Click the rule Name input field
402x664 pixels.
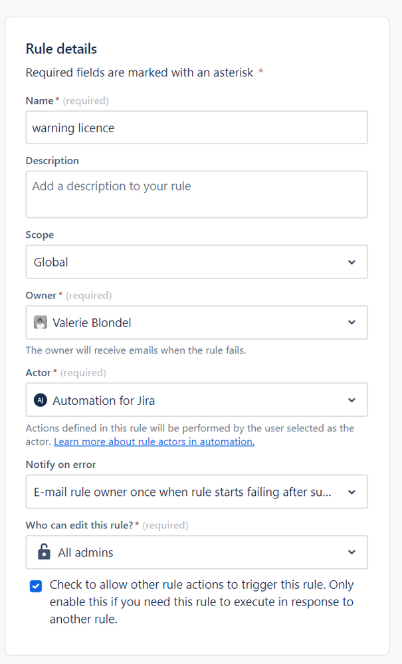pyautogui.click(x=197, y=128)
